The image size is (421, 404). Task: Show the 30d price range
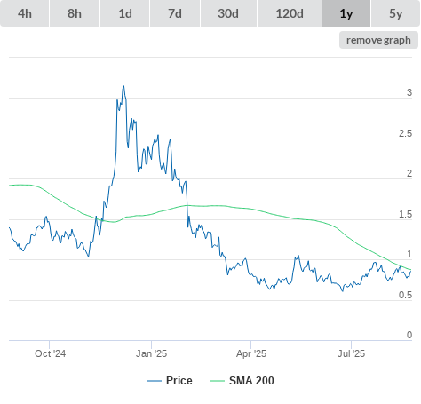click(228, 13)
